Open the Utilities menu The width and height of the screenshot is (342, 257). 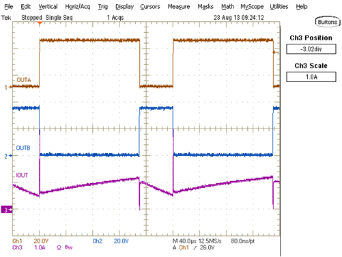pyautogui.click(x=279, y=7)
